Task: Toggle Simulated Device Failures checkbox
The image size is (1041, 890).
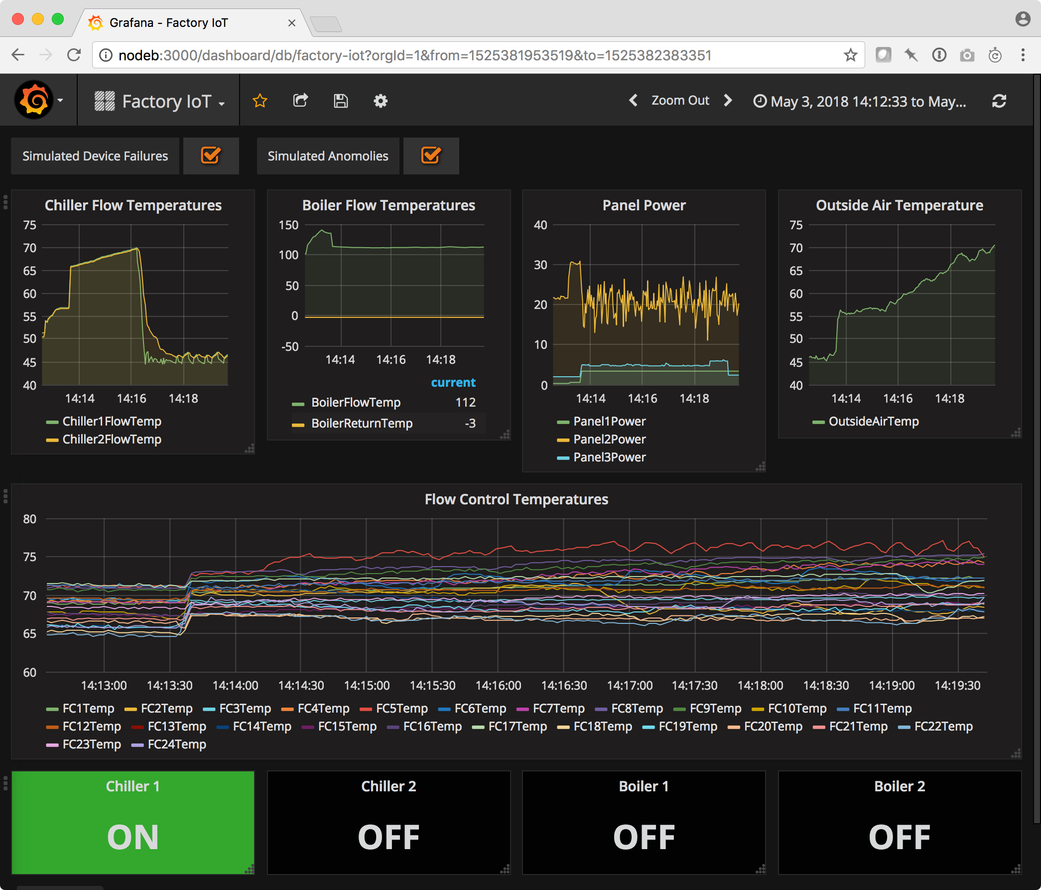Action: (x=211, y=156)
